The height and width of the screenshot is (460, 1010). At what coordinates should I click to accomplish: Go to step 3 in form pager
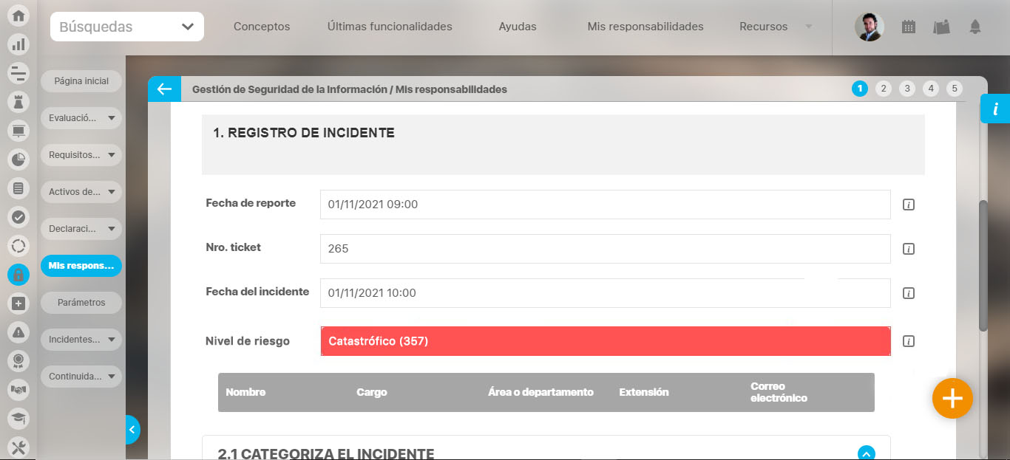click(x=906, y=89)
